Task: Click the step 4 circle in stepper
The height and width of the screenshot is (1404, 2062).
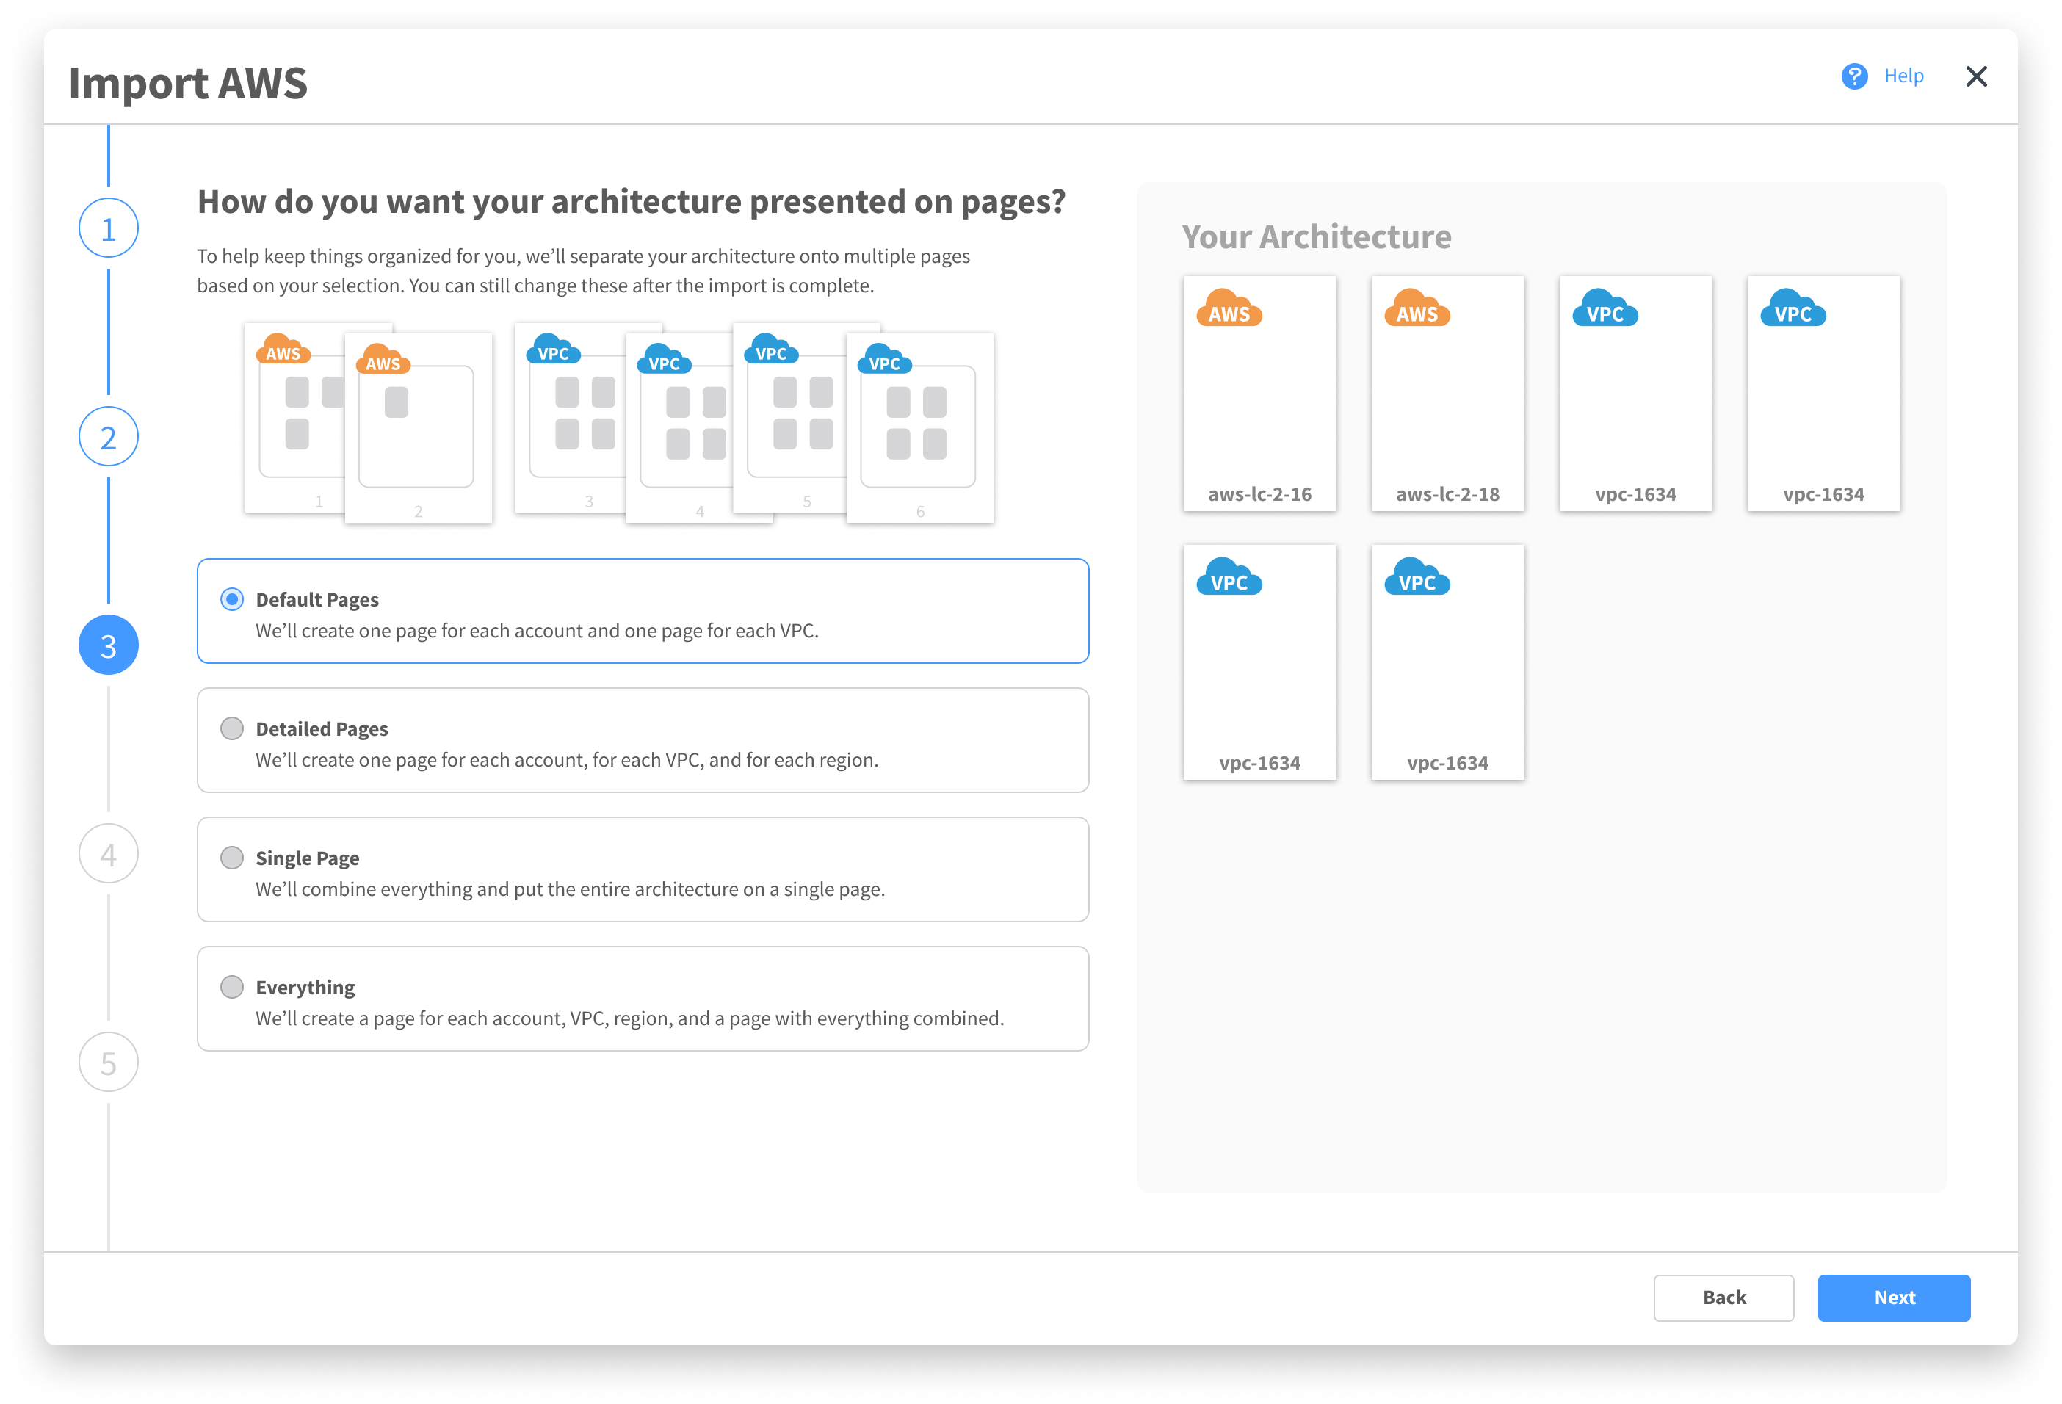Action: pyautogui.click(x=108, y=854)
